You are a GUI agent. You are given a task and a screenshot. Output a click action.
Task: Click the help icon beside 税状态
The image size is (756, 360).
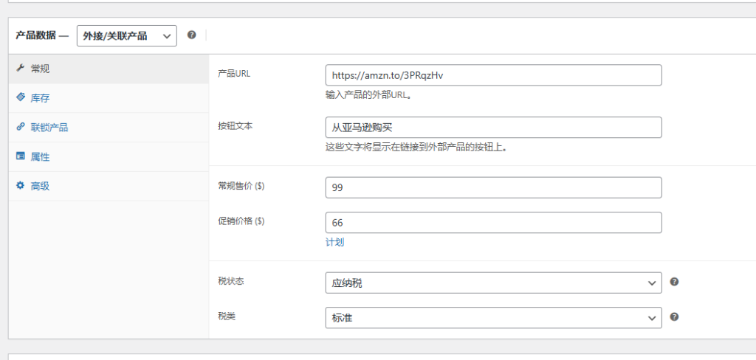(675, 282)
